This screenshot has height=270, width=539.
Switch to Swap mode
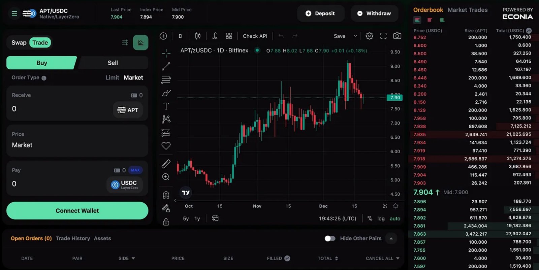coord(19,43)
